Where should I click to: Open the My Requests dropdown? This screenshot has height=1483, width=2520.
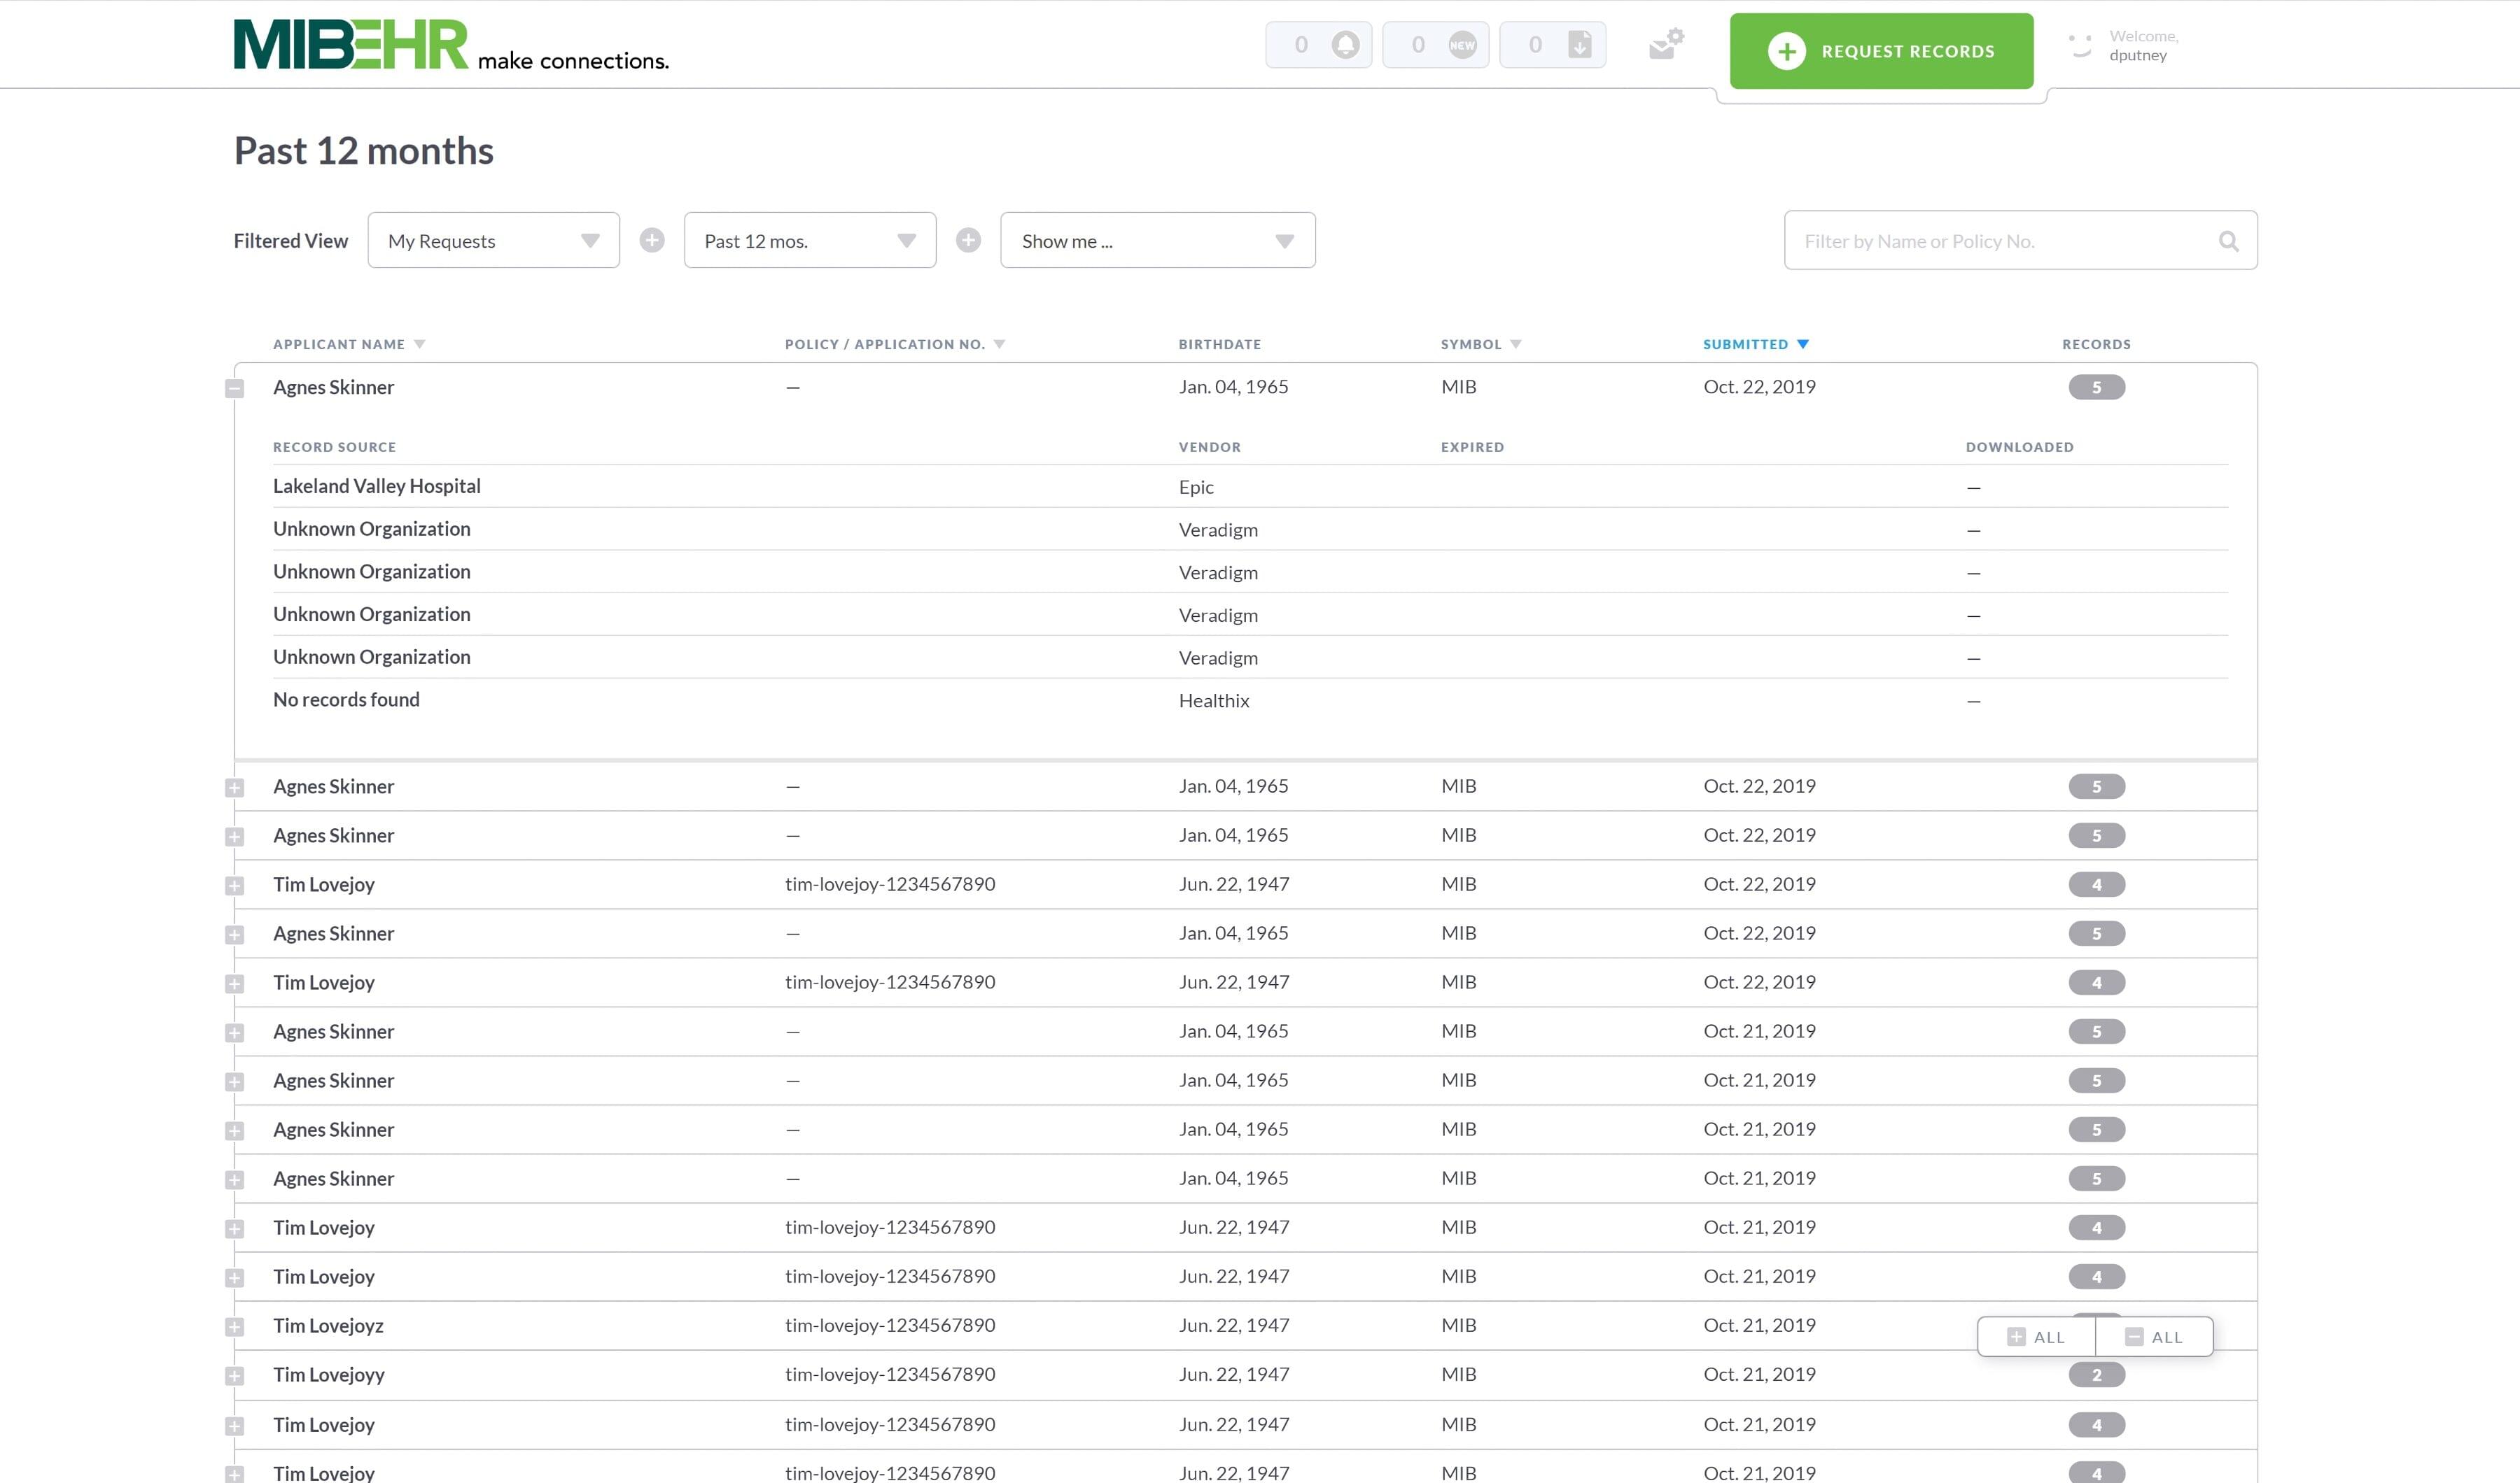(x=493, y=241)
